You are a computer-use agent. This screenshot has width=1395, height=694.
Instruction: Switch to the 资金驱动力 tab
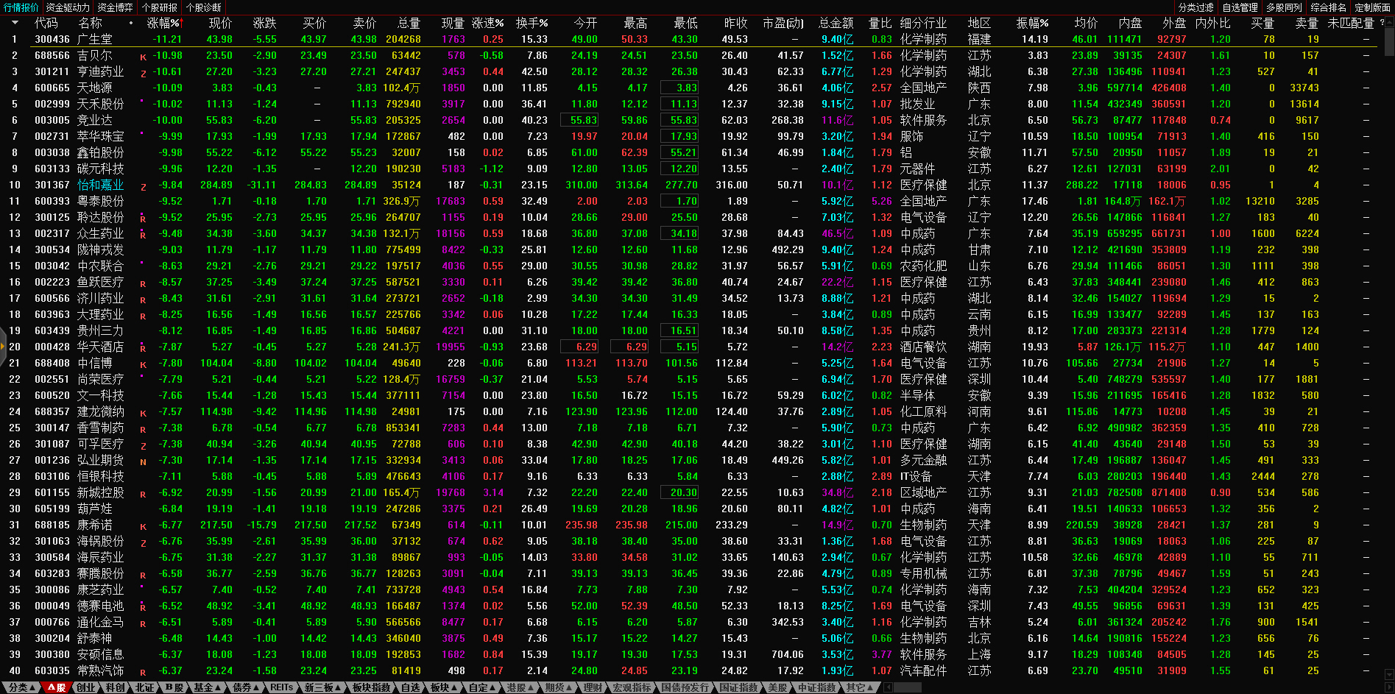point(68,7)
